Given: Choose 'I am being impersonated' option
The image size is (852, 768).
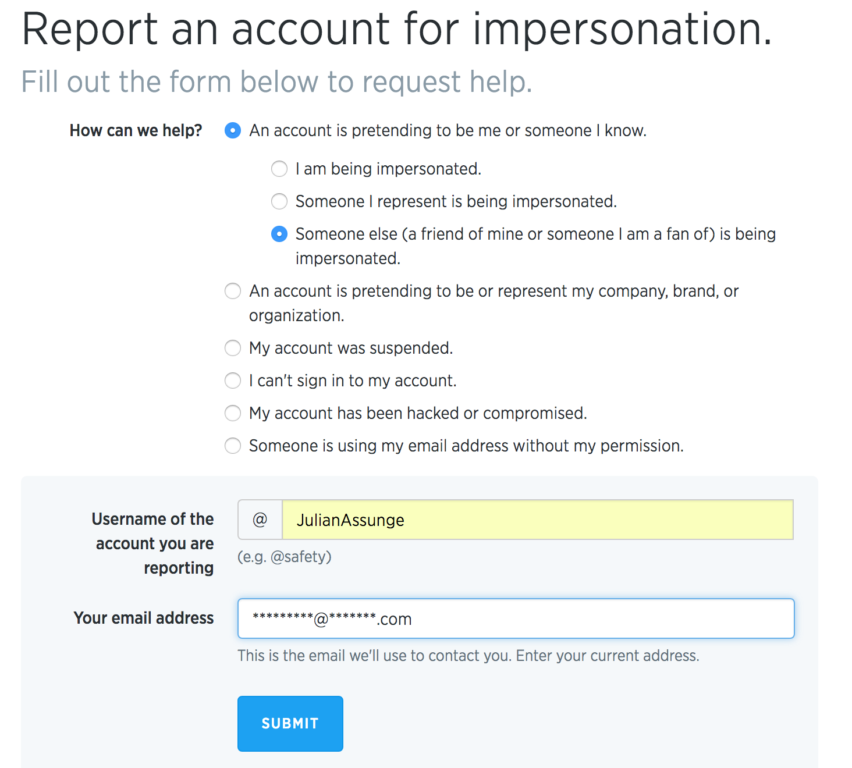Looking at the screenshot, I should 279,169.
